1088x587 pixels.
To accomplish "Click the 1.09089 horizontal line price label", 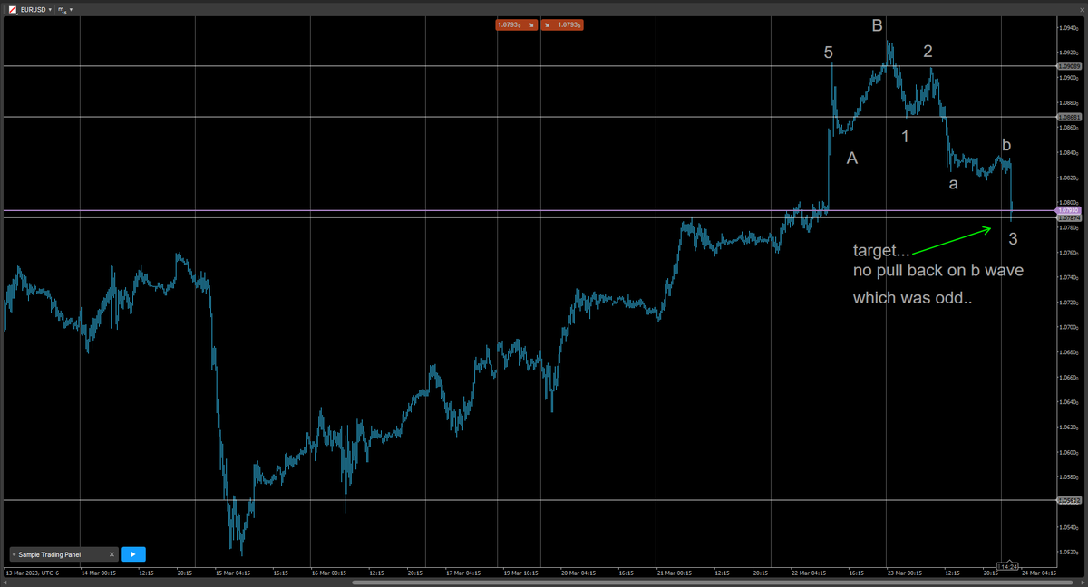I will tap(1070, 66).
